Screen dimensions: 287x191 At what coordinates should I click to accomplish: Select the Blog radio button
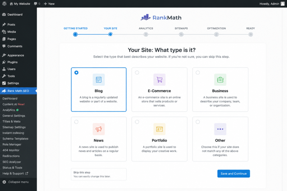[x=76, y=72]
